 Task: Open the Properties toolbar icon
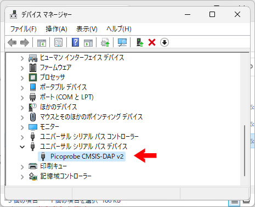click(x=58, y=43)
